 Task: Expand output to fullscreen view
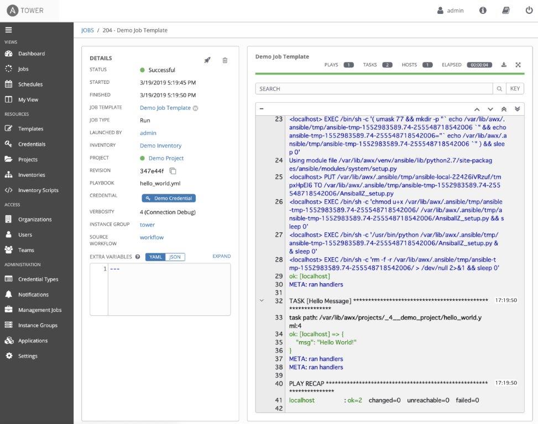[x=518, y=65]
